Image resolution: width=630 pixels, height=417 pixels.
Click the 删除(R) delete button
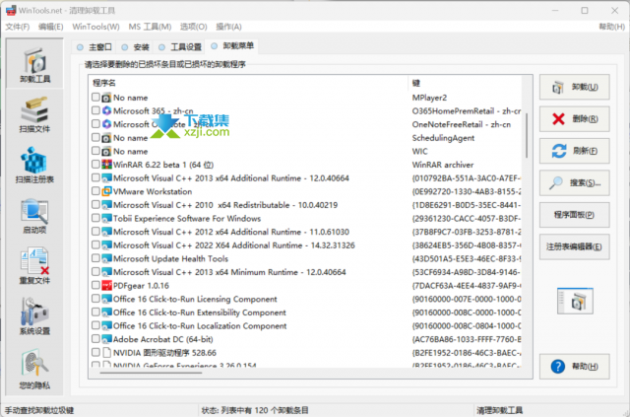574,118
